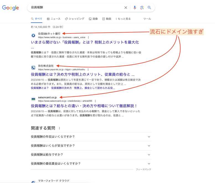Switch to the ニュース tab

[x=54, y=19]
